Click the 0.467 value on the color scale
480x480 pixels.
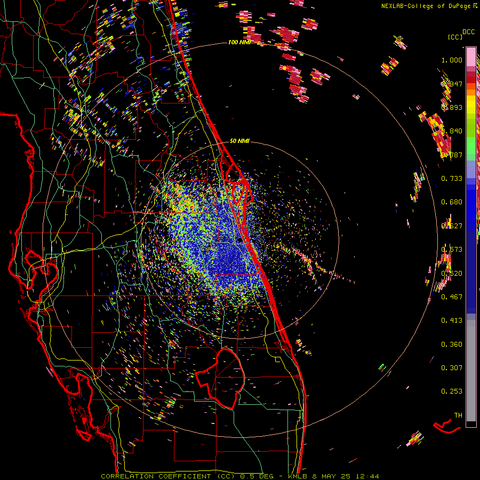452,297
